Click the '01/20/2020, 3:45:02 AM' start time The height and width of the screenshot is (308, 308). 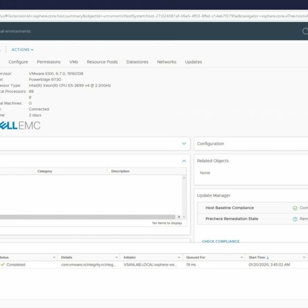(x=269, y=265)
